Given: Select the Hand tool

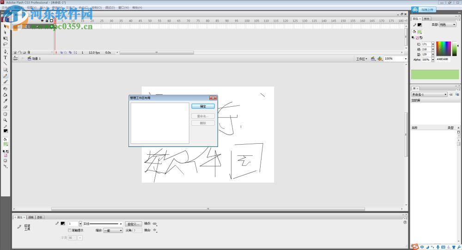Looking at the screenshot, I should [x=5, y=114].
